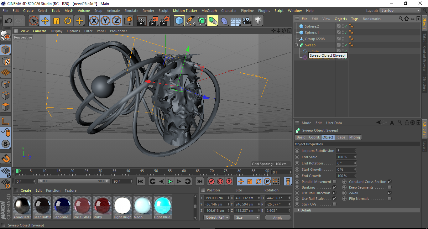Toggle the Enable Axis tool

tap(6, 121)
